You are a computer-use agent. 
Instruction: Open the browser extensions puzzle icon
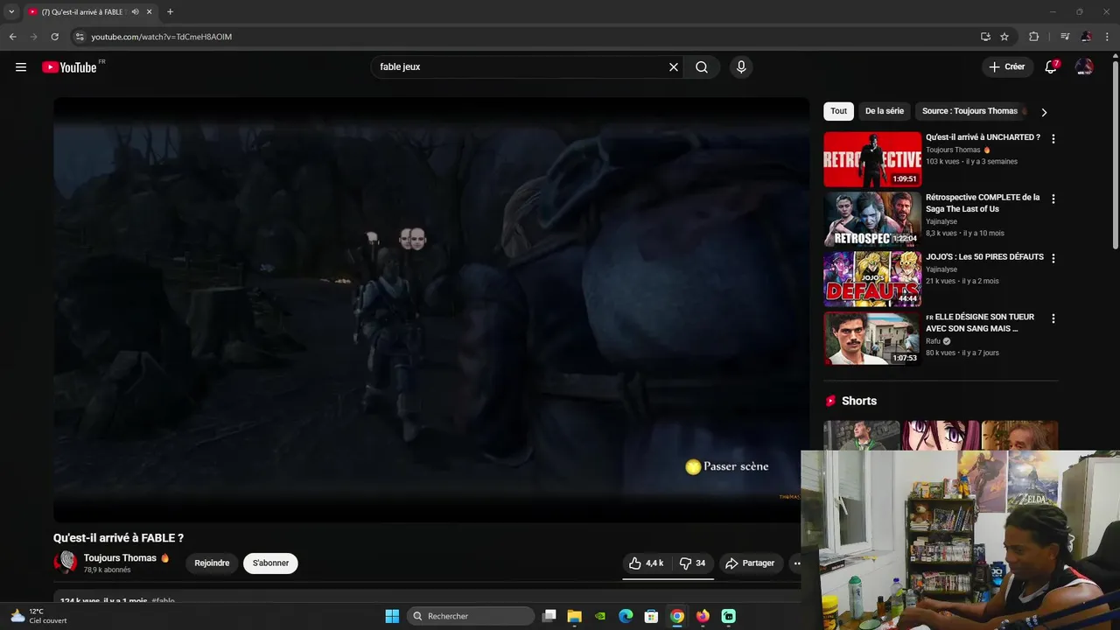click(1033, 37)
